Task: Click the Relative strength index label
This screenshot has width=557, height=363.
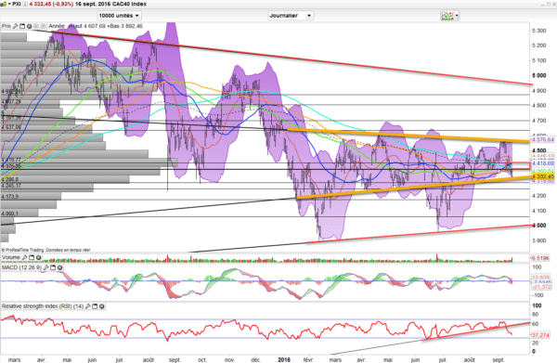Action: (x=43, y=306)
